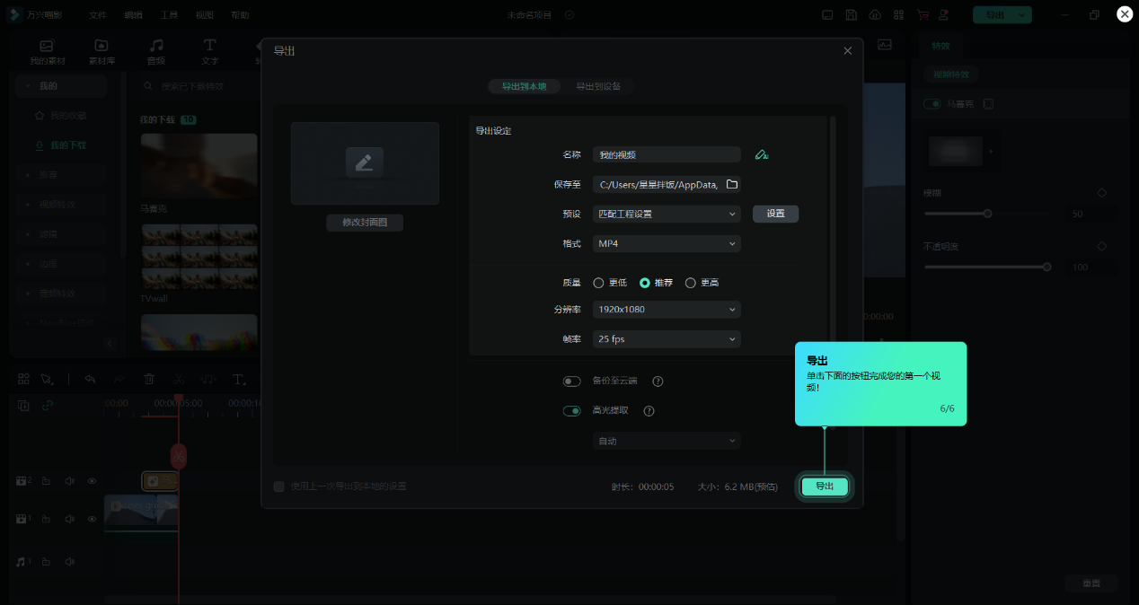Open the 格式 MP4 dropdown

pyautogui.click(x=667, y=243)
